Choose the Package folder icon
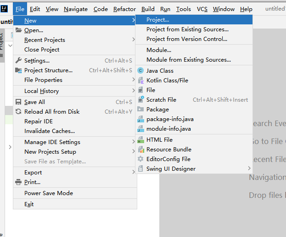Image resolution: width=286 pixels, height=237 pixels. [x=140, y=110]
